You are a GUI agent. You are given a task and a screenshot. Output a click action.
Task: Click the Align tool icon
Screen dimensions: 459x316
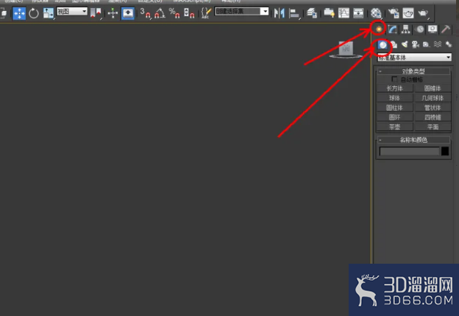tap(294, 13)
